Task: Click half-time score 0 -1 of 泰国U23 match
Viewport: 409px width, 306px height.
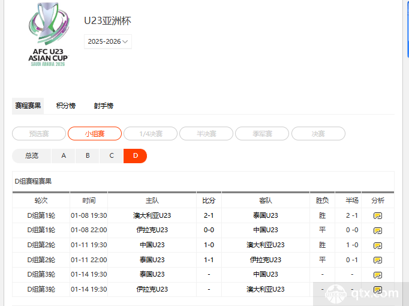Action: click(x=352, y=260)
